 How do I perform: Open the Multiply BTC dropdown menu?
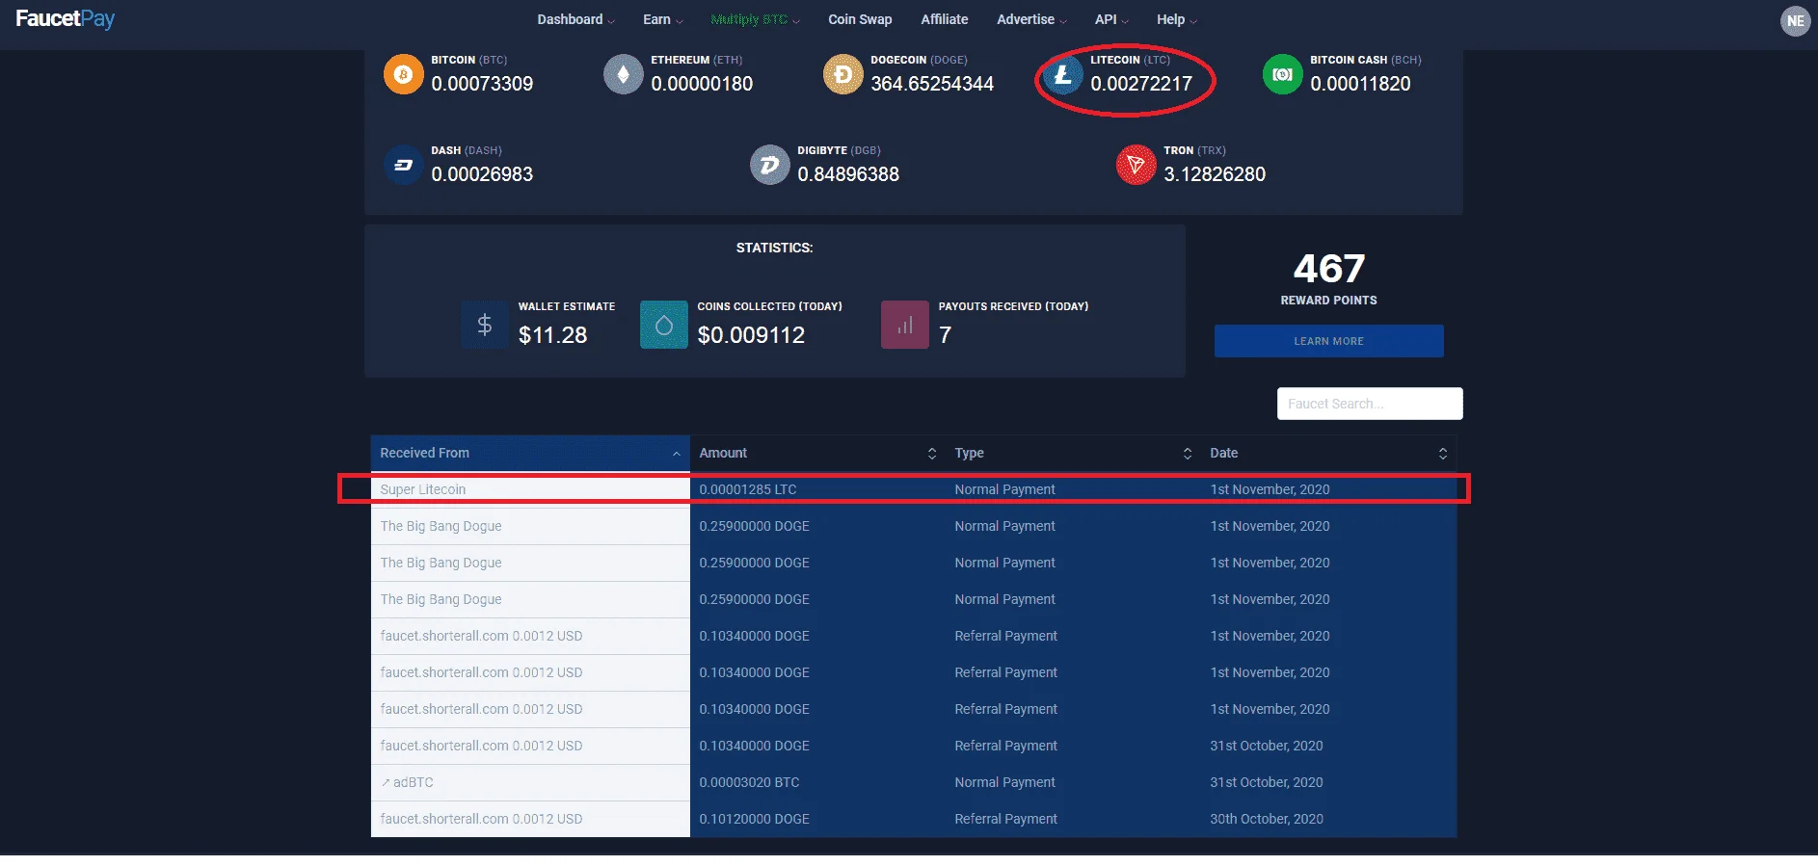click(755, 19)
